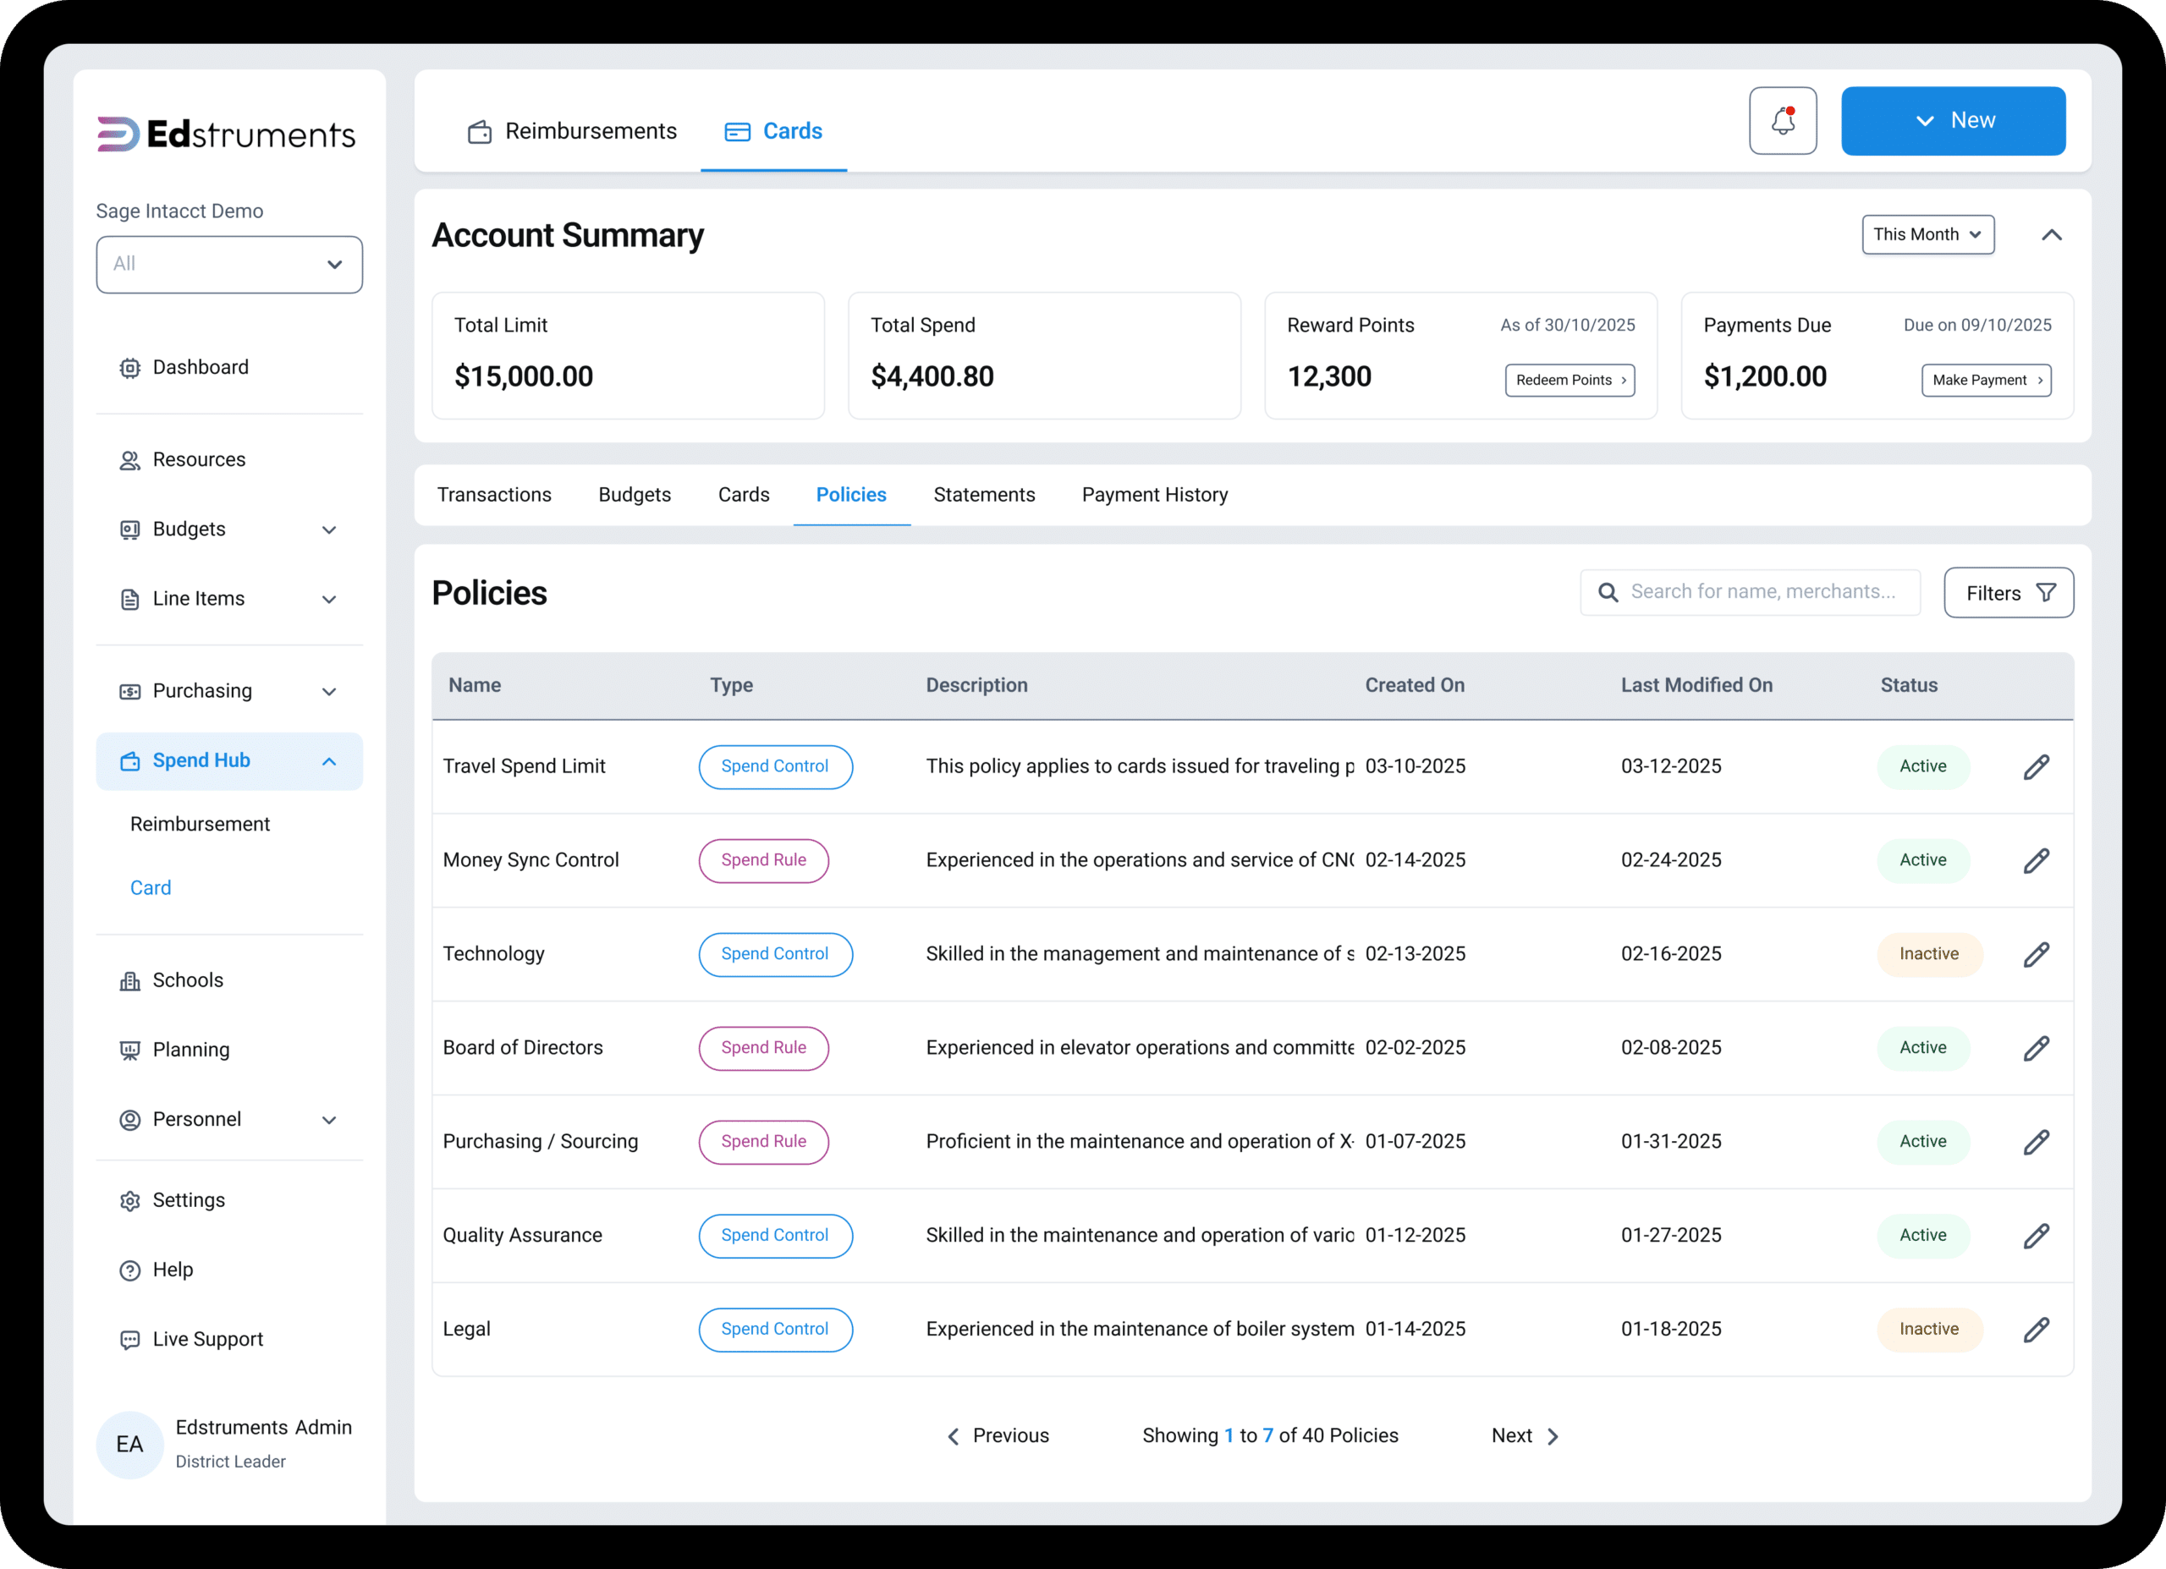Click the Live Support chat icon

pos(130,1340)
